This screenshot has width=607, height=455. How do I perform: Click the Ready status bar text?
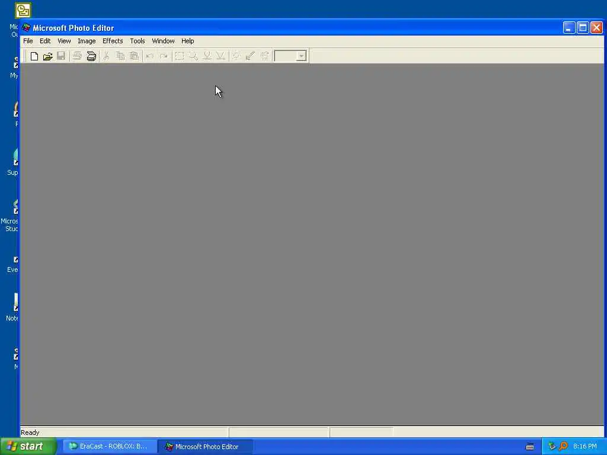click(x=30, y=432)
